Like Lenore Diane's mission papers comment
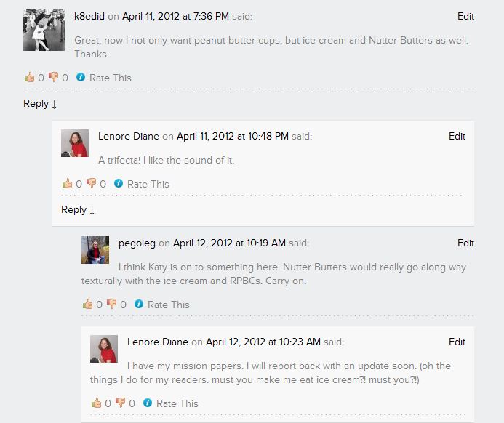Viewport: 504px width, 423px height. [x=96, y=403]
